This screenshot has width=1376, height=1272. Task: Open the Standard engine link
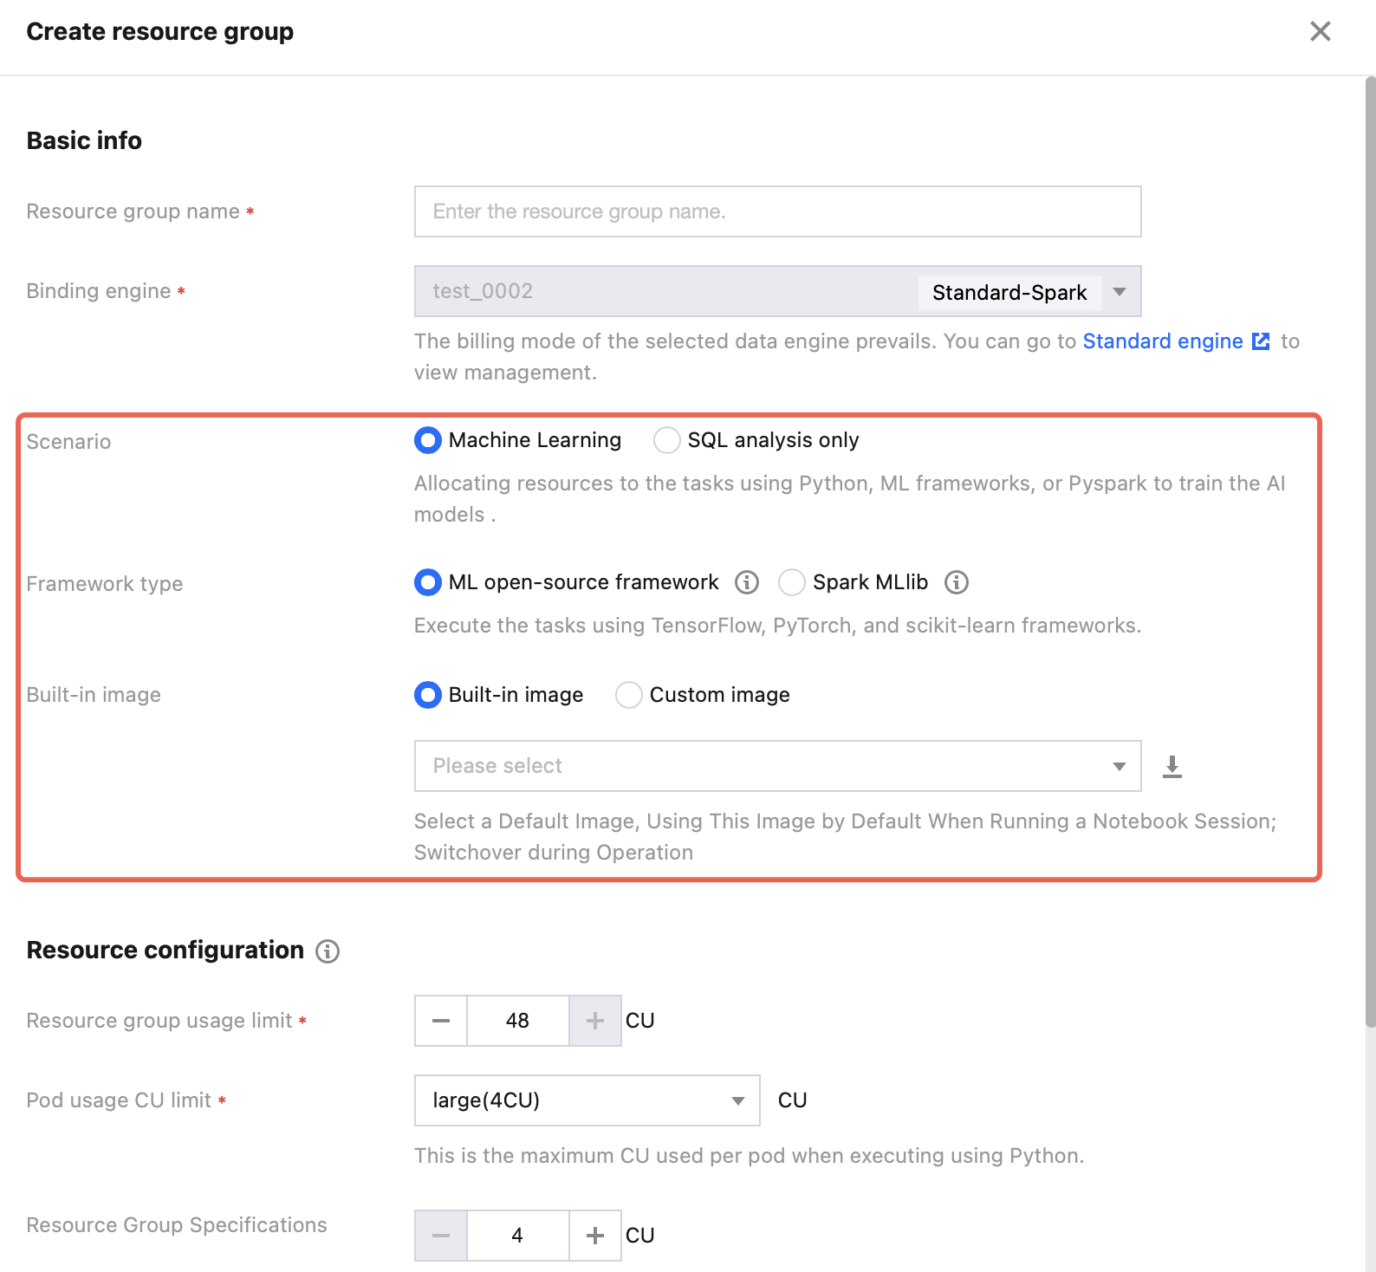coord(1163,341)
